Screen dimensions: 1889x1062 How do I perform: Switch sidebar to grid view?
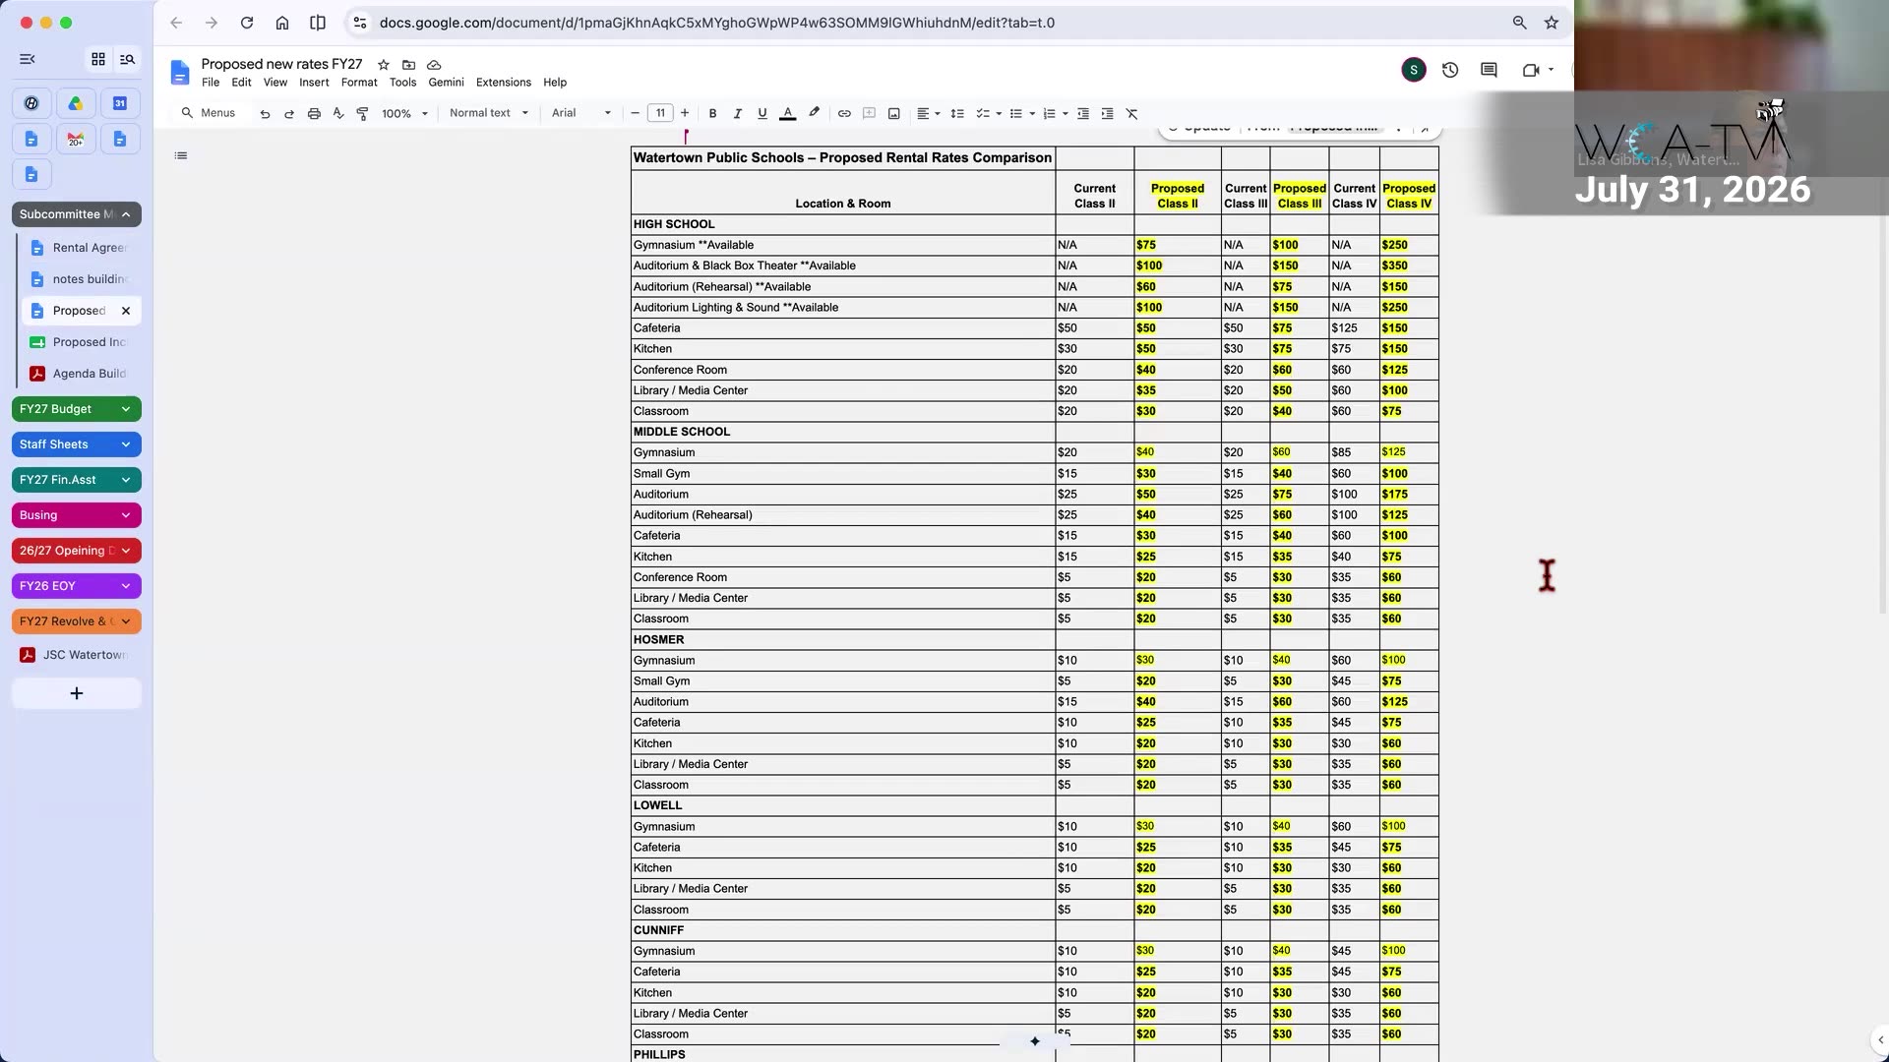[x=98, y=59]
